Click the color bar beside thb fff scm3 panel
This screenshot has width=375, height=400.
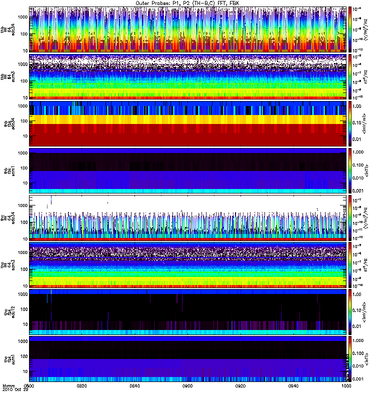(350, 76)
